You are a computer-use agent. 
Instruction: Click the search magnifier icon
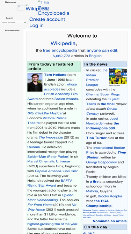(25, 22)
